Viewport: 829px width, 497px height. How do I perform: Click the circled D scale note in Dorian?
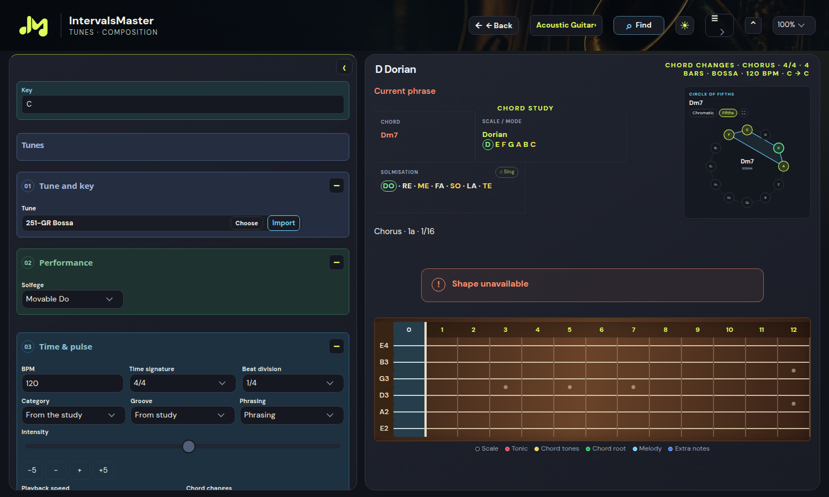(x=487, y=145)
